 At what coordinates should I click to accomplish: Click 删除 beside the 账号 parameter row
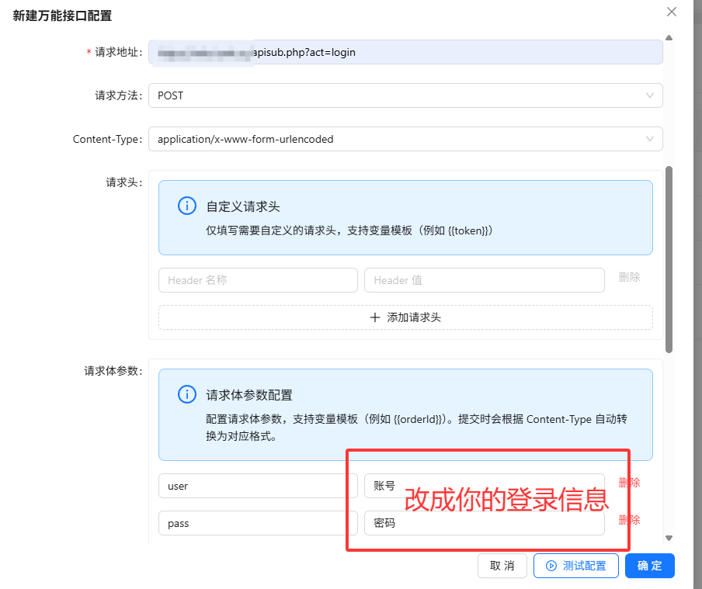tap(629, 483)
